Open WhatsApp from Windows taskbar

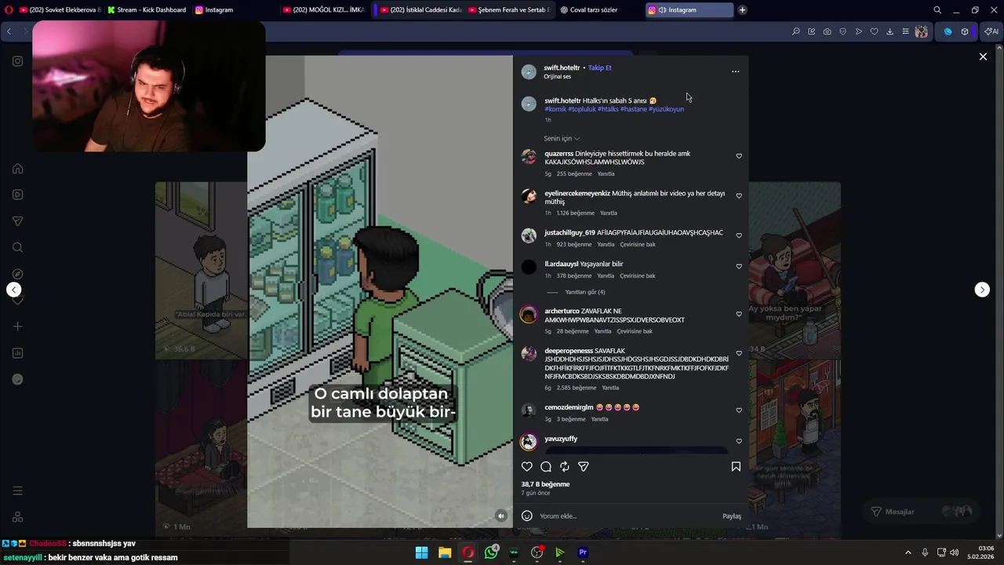tap(491, 552)
